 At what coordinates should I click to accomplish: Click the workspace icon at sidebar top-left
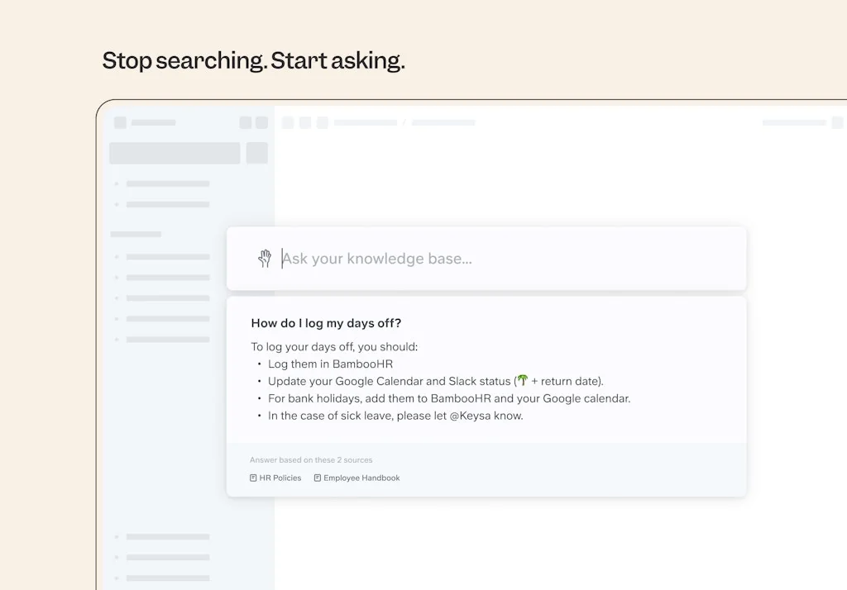tap(120, 122)
